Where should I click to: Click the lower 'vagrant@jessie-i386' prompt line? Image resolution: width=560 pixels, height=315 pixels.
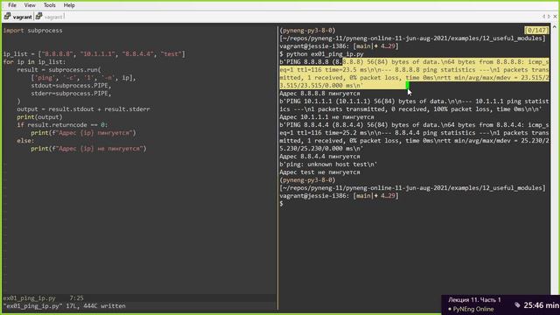coord(339,196)
